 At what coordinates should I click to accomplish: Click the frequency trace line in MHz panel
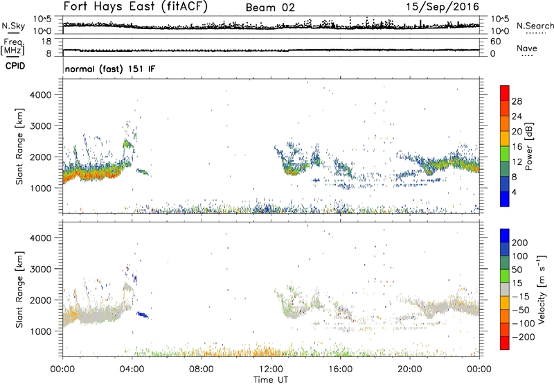pyautogui.click(x=271, y=50)
